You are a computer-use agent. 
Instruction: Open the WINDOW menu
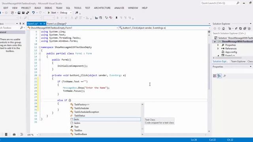click(133, 8)
